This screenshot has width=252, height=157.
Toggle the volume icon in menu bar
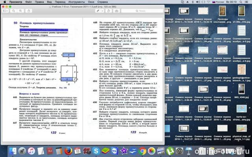198,2
